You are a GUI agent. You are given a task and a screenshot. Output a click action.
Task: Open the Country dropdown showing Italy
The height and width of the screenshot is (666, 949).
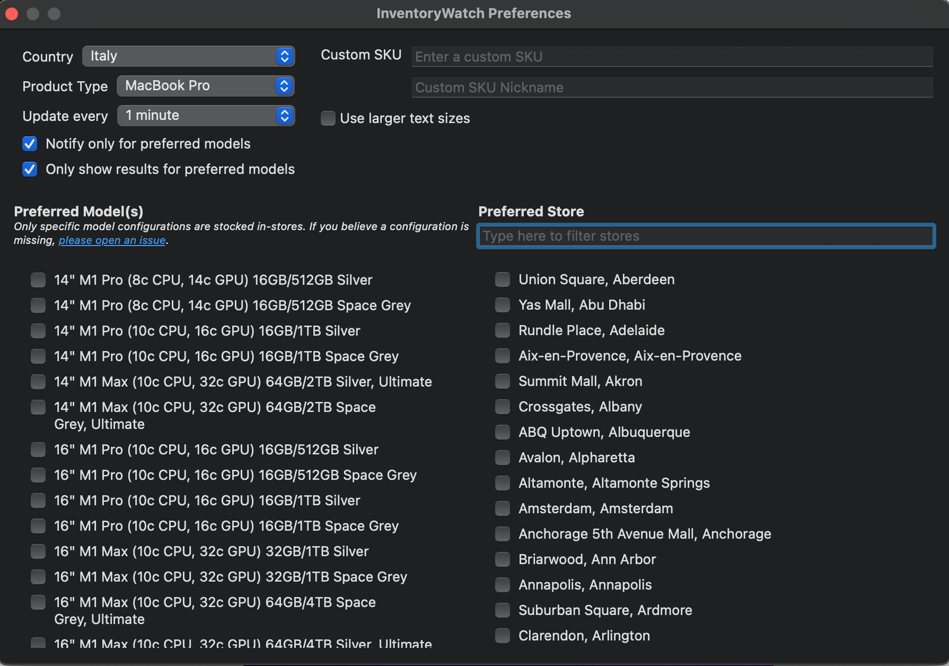coord(188,56)
